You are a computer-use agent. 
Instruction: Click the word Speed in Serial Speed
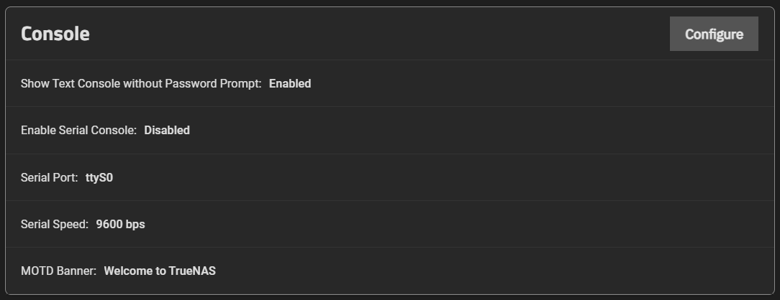(72, 224)
